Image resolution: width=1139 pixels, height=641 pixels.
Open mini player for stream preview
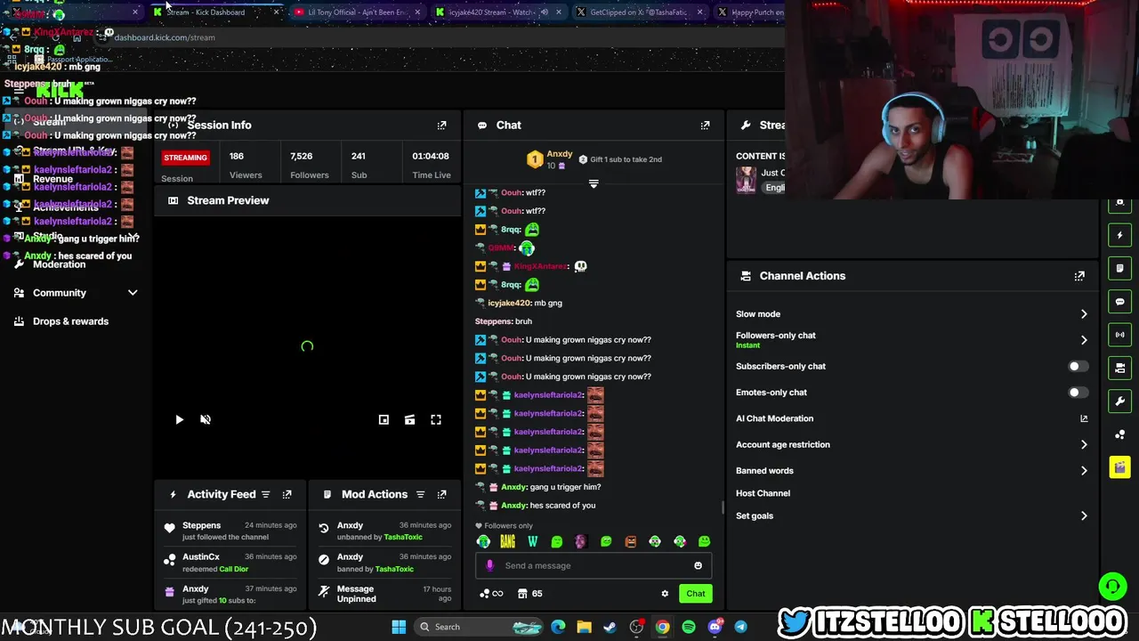pyautogui.click(x=384, y=419)
